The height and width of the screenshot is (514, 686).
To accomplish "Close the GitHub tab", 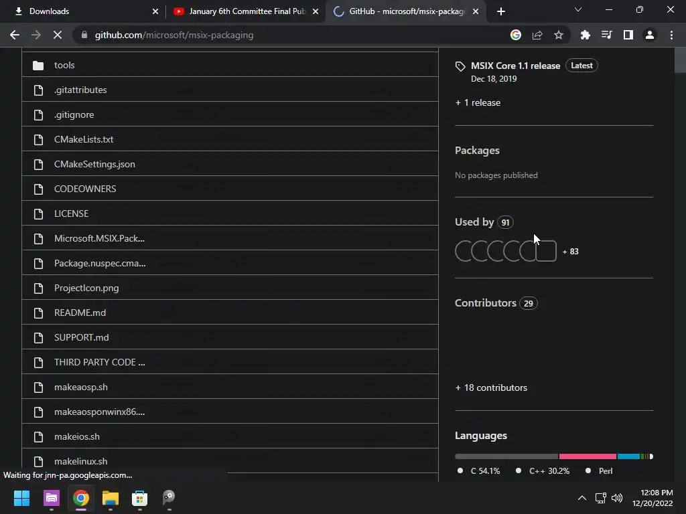I will 476,11.
